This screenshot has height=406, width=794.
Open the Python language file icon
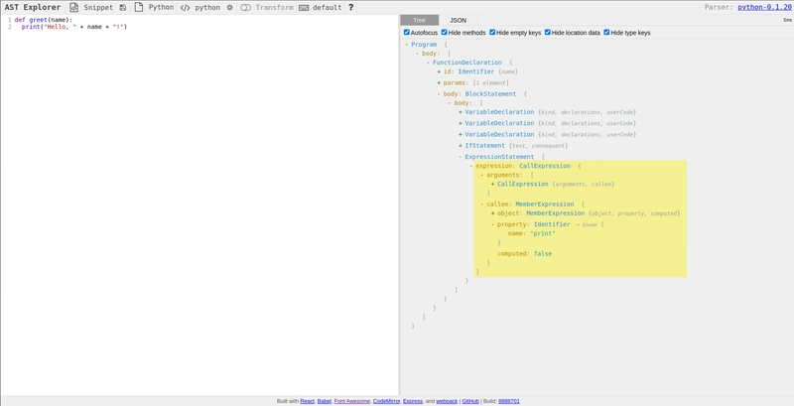coord(139,8)
